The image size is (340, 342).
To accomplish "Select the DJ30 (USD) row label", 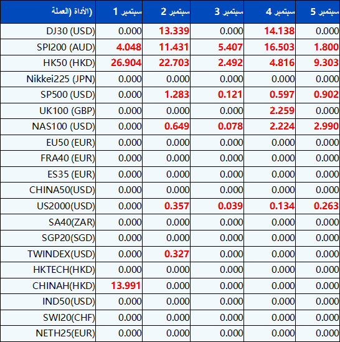I will 70,31.
